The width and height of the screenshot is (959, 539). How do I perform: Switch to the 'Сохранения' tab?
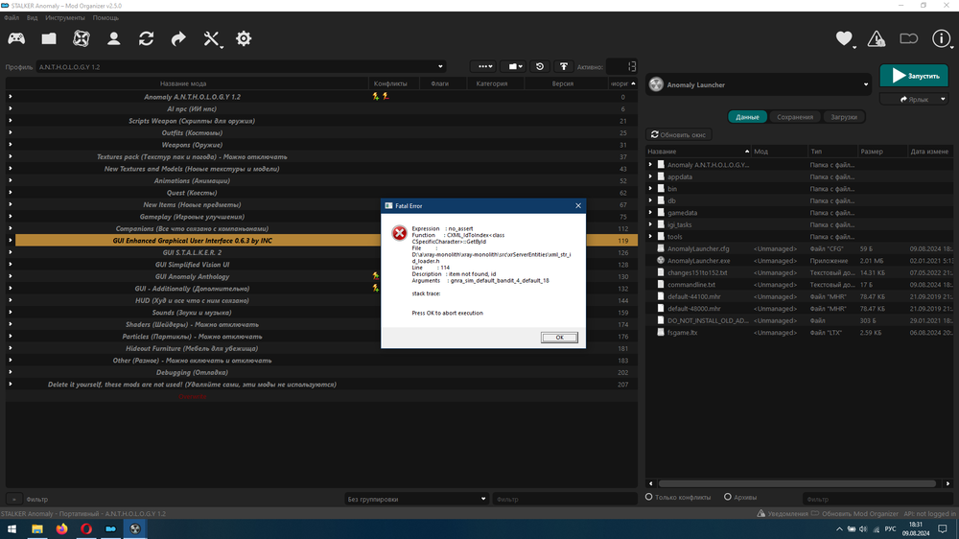pyautogui.click(x=795, y=117)
